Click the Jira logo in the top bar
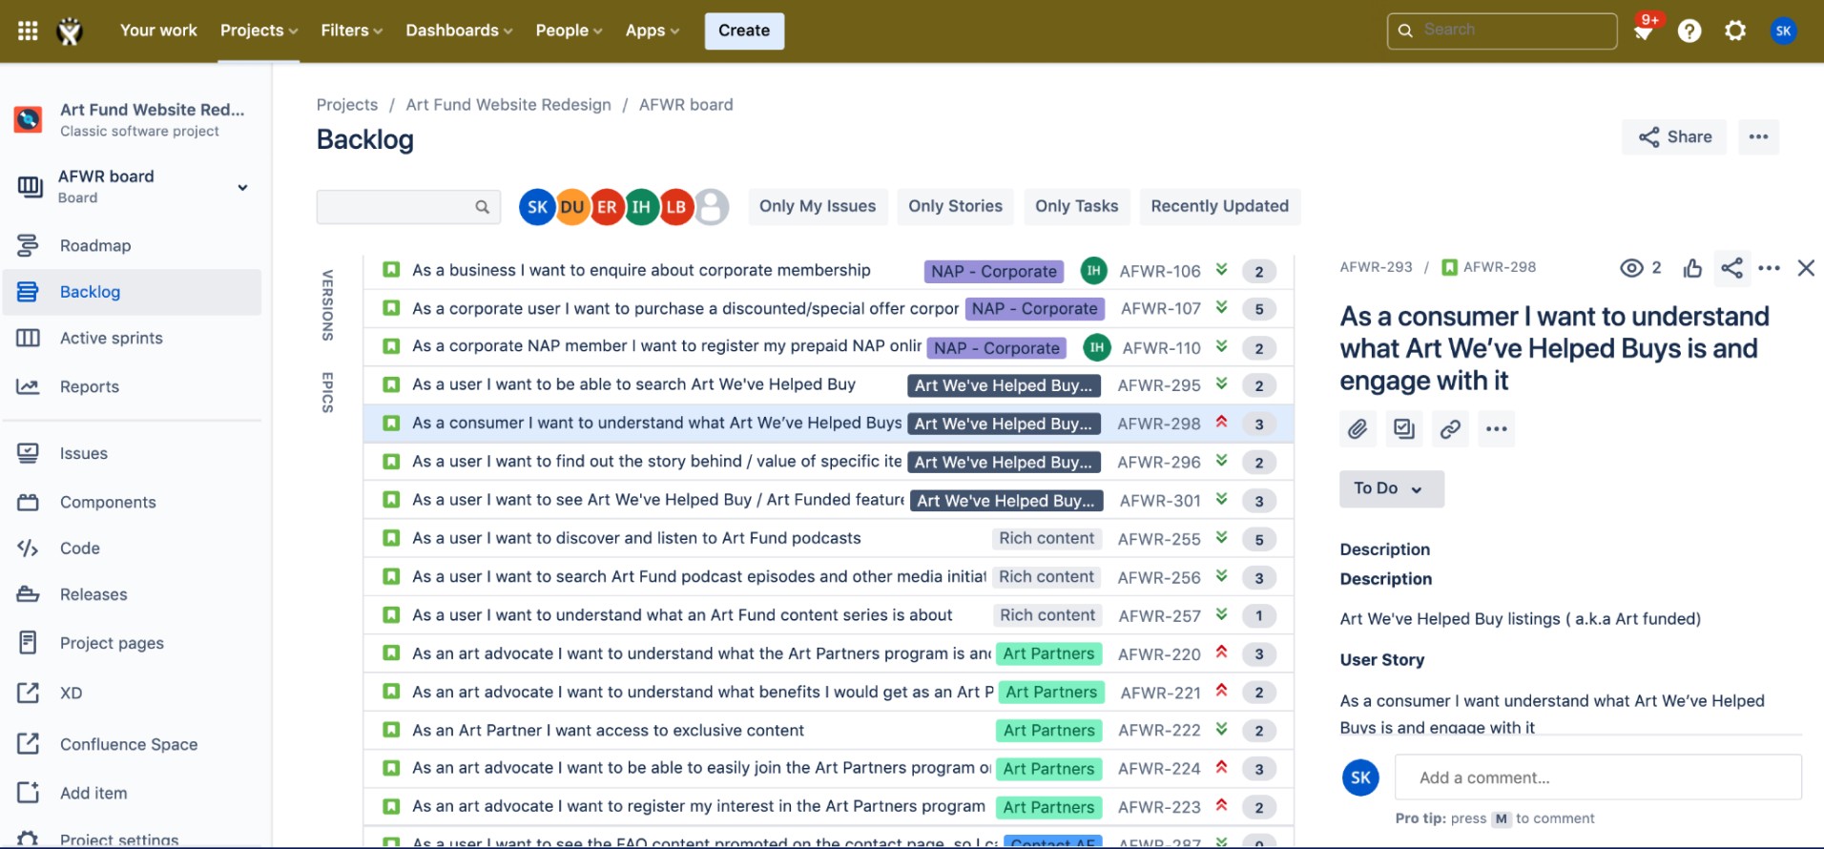The image size is (1824, 849). [70, 31]
